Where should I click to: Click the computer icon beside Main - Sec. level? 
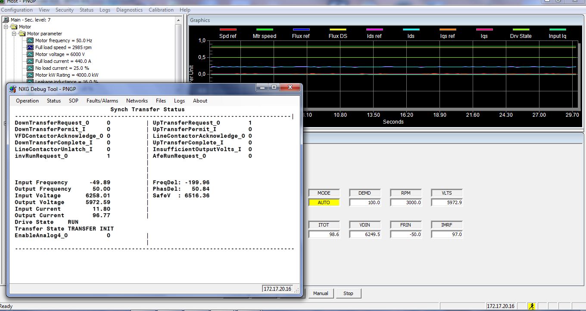click(x=6, y=19)
